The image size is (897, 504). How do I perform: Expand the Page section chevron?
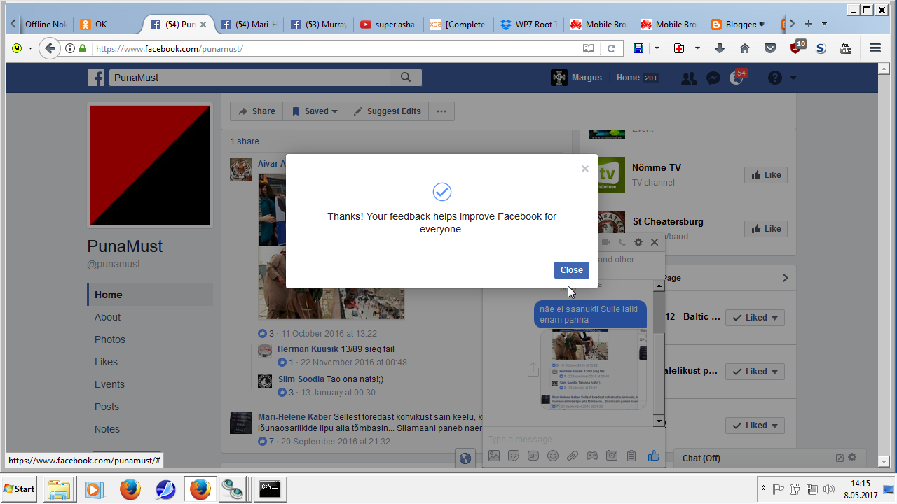(x=785, y=278)
